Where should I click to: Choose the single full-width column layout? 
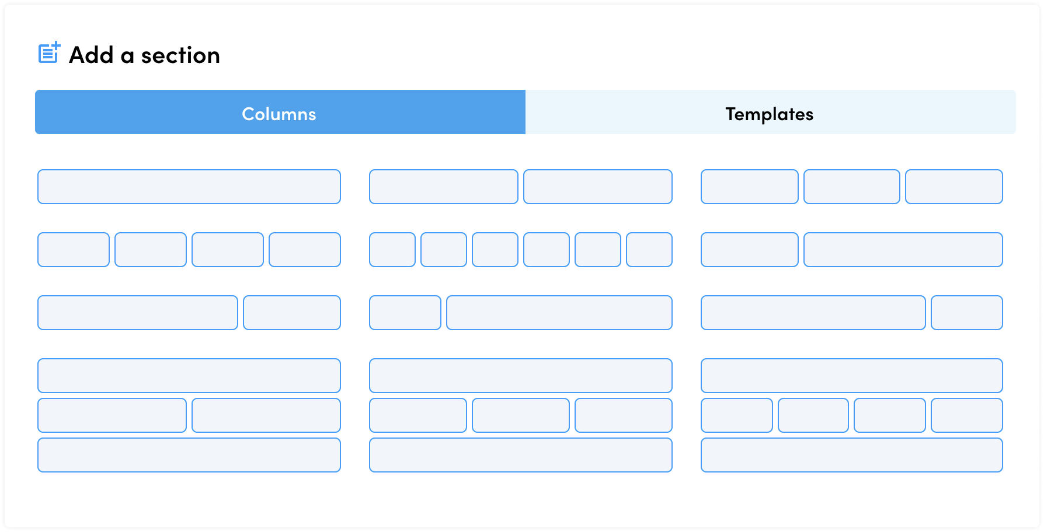click(x=189, y=187)
